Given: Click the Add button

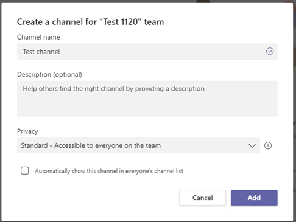Looking at the screenshot, I should point(254,198).
